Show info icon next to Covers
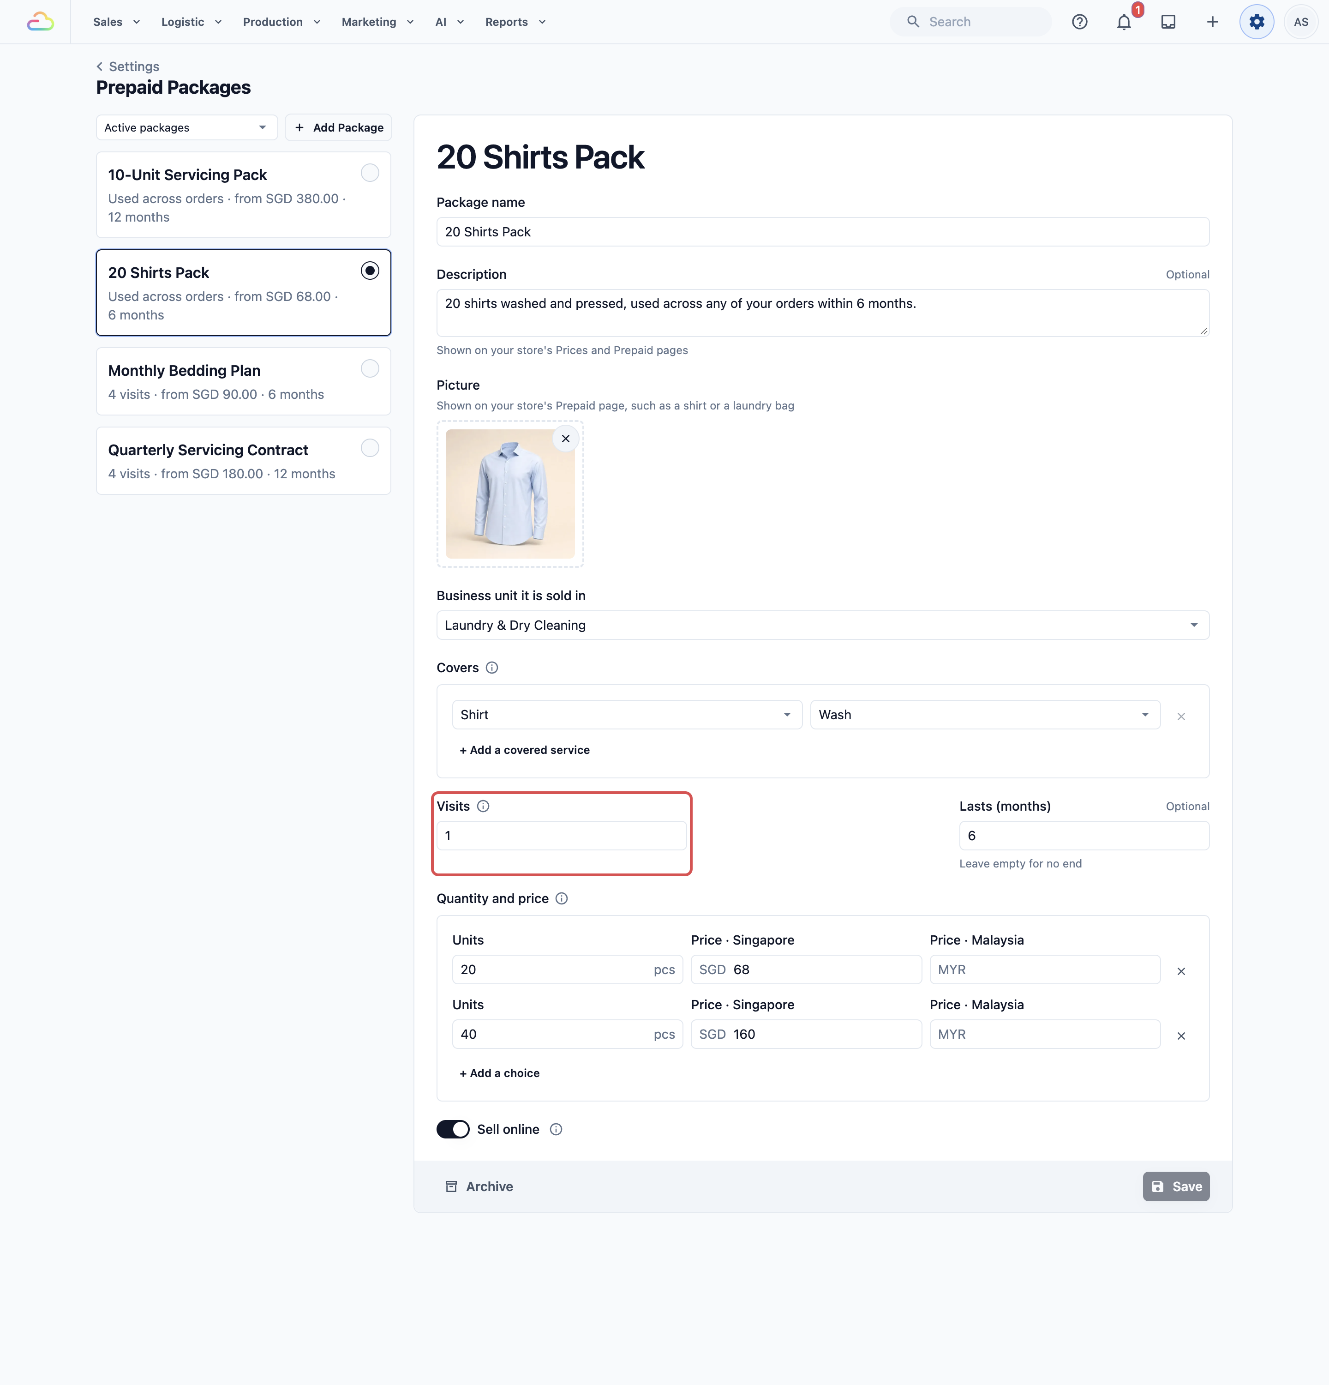Image resolution: width=1329 pixels, height=1385 pixels. point(492,668)
